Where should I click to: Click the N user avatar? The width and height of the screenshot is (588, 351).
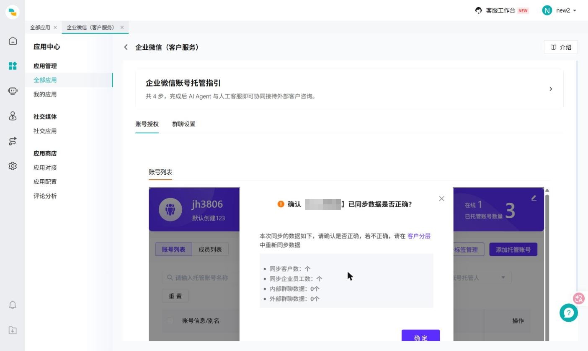point(547,10)
